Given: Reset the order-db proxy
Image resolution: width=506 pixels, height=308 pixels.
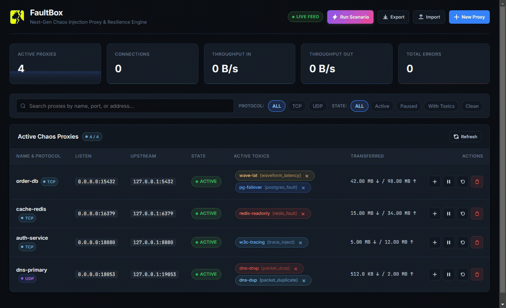Looking at the screenshot, I should click(x=463, y=182).
